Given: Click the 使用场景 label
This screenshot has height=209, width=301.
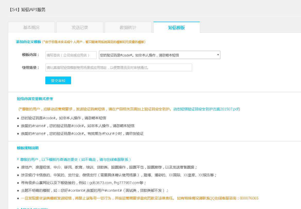Looking at the screenshot, I should (x=31, y=68).
